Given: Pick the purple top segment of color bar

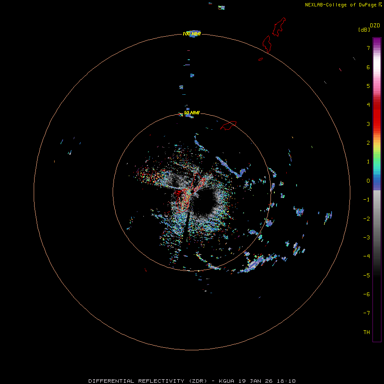Looking at the screenshot, I should [x=377, y=42].
